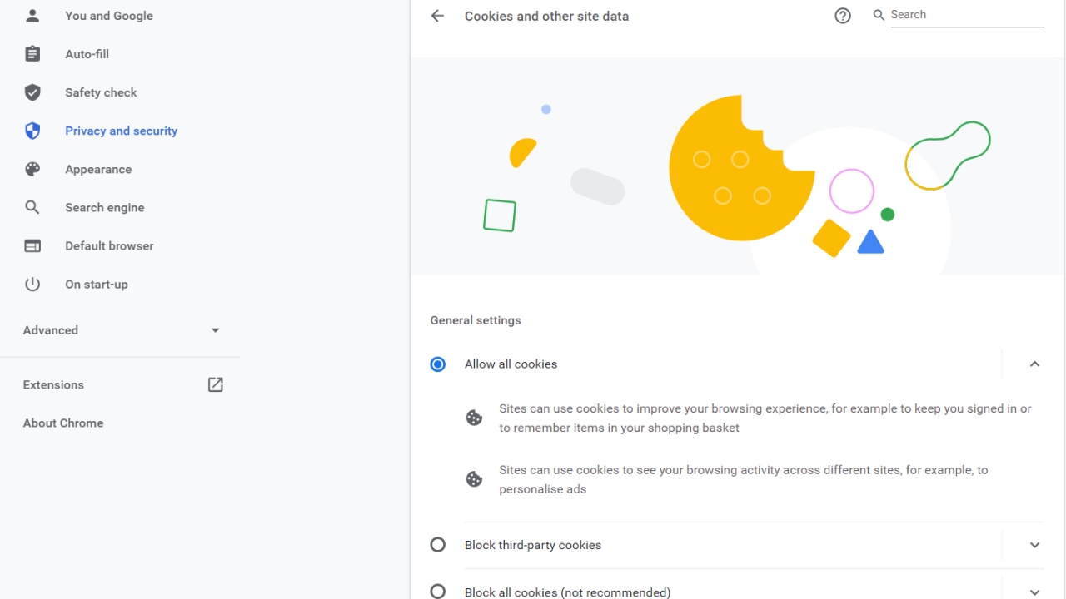The height and width of the screenshot is (599, 1066).
Task: Select the Allow all cookies radio button
Action: click(437, 364)
